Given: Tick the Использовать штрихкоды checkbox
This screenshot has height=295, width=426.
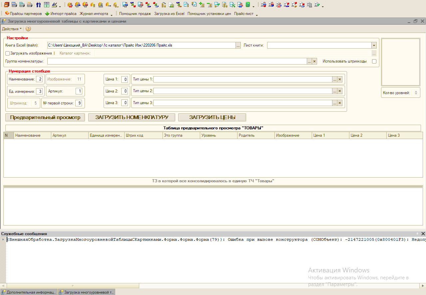Looking at the screenshot, I should (374, 61).
